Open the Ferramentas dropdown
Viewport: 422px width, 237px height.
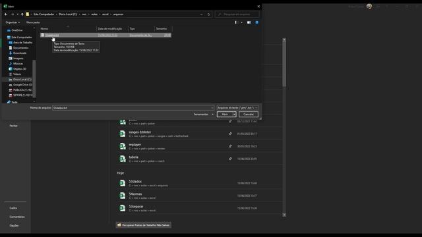tap(203, 115)
